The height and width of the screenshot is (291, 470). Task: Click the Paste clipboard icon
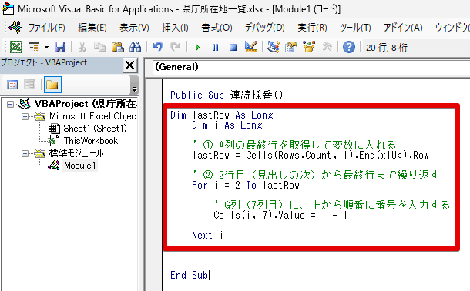tap(117, 47)
